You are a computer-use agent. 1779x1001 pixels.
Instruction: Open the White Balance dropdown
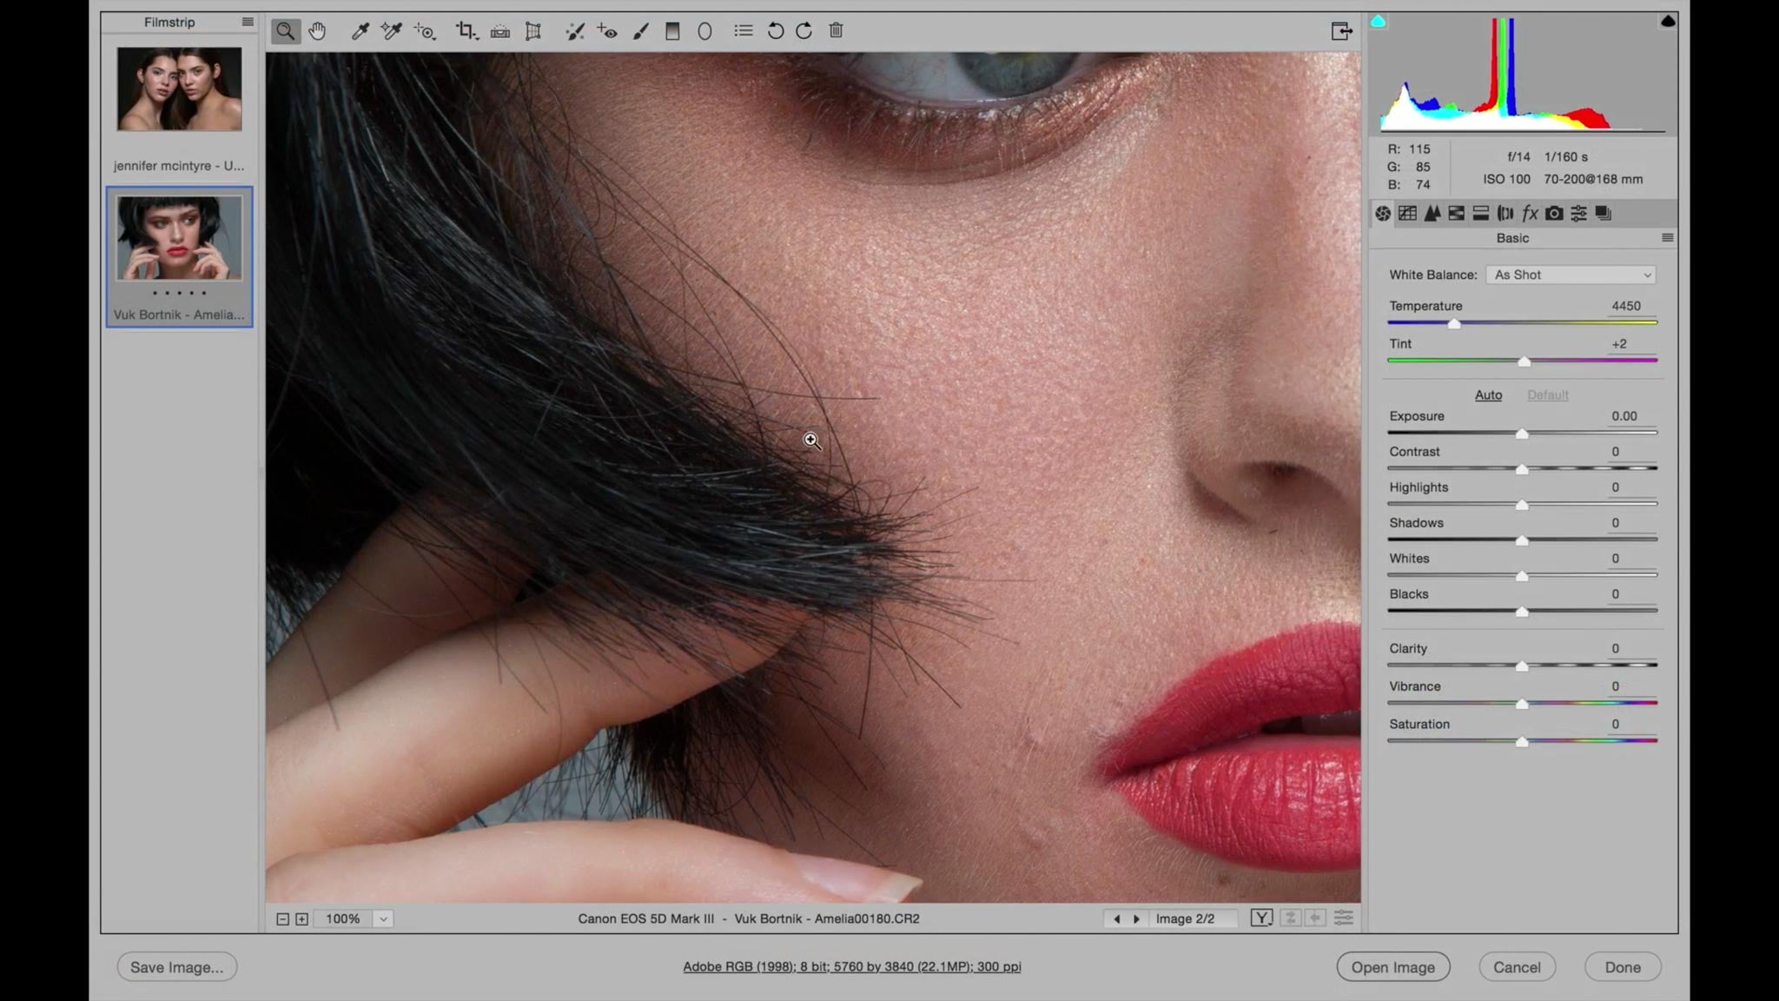point(1571,275)
